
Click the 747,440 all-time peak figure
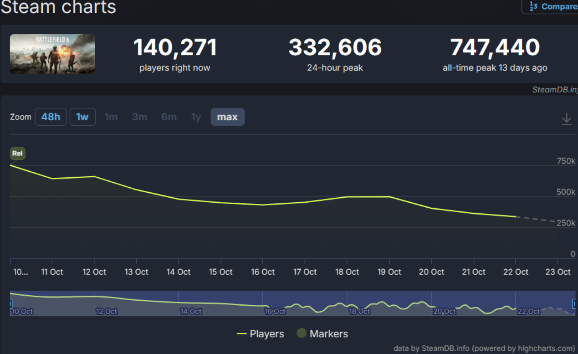tap(495, 48)
